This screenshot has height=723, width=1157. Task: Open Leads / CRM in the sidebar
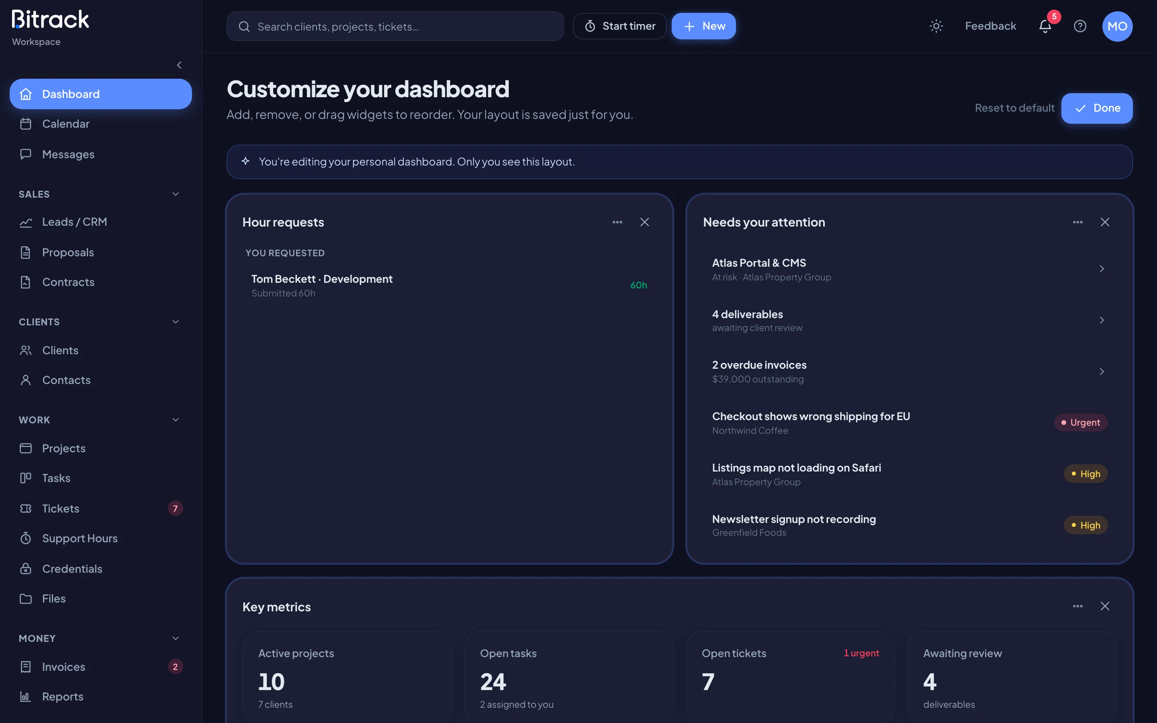click(x=100, y=222)
